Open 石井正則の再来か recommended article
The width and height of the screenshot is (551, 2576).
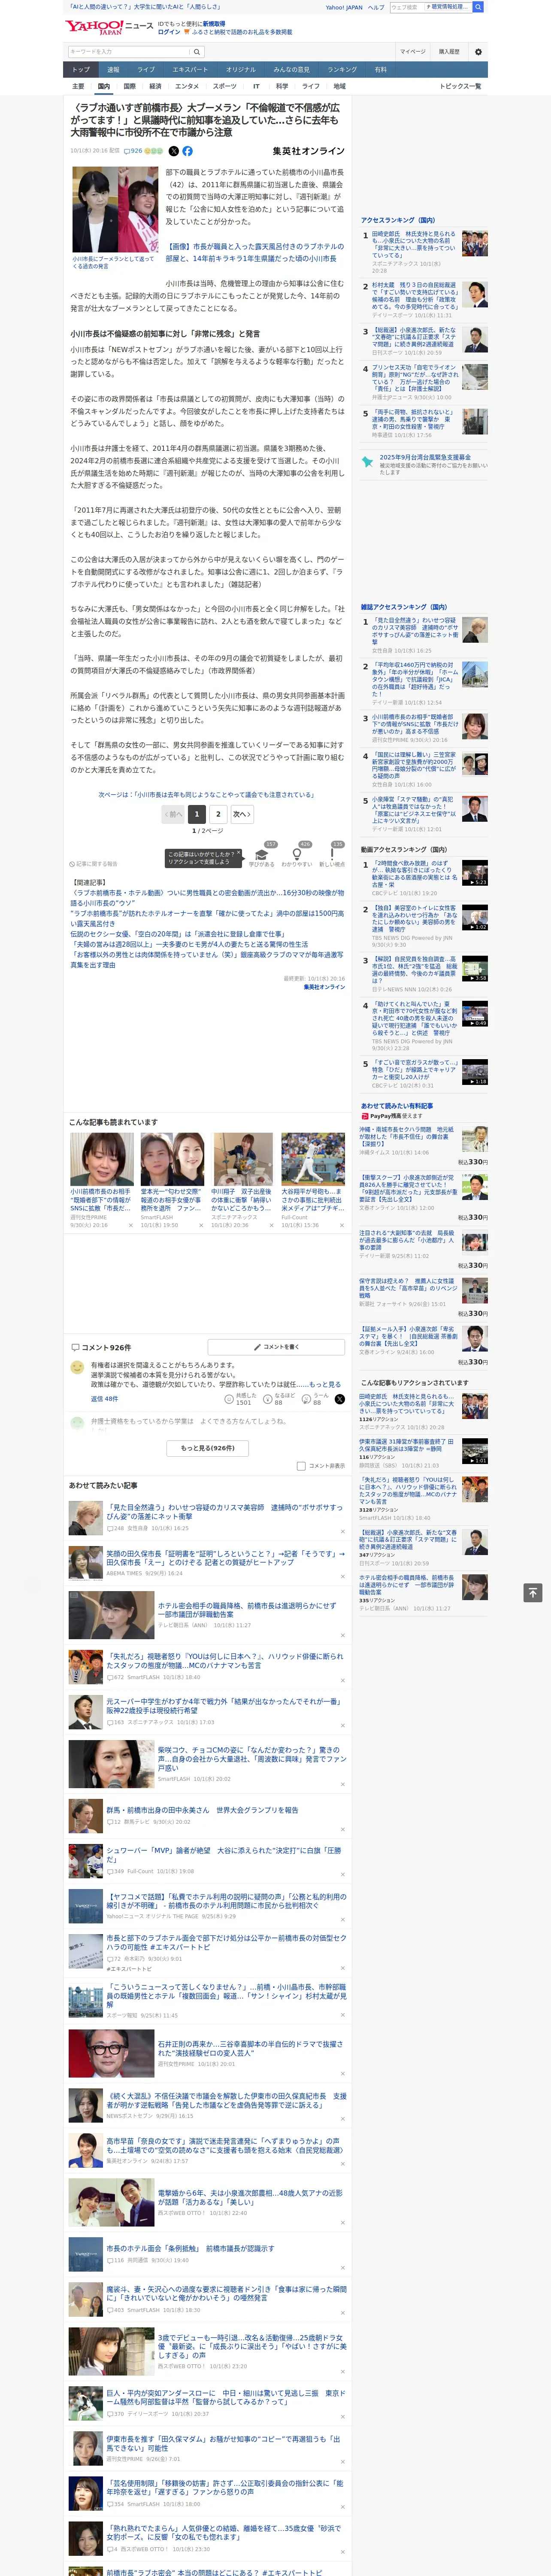coord(250,2049)
